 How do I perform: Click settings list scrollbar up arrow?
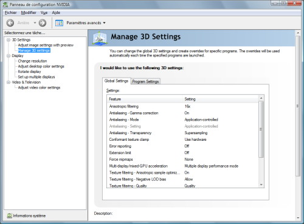(x=261, y=98)
